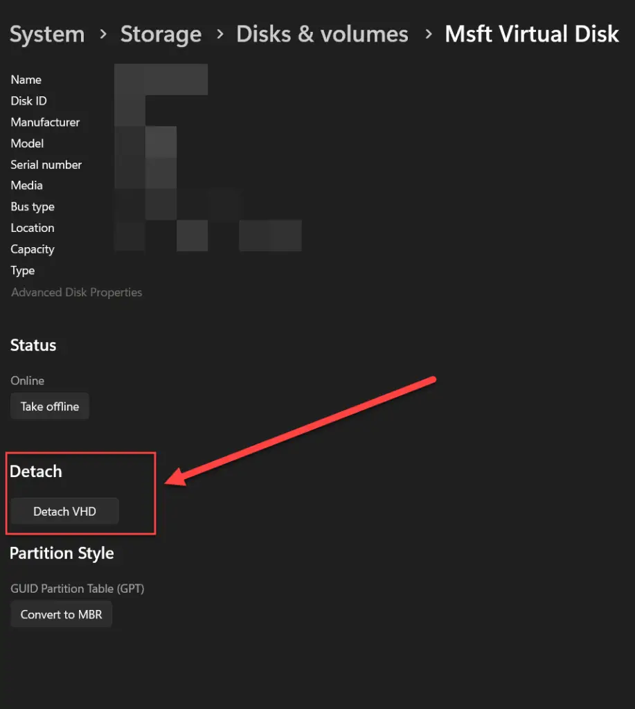Click the Manufacturer property label
This screenshot has width=635, height=709.
pos(45,123)
